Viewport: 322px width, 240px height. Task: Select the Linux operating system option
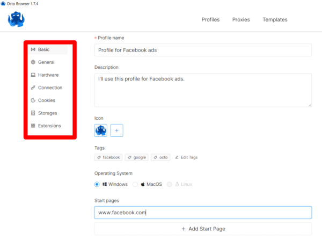pyautogui.click(x=170, y=184)
